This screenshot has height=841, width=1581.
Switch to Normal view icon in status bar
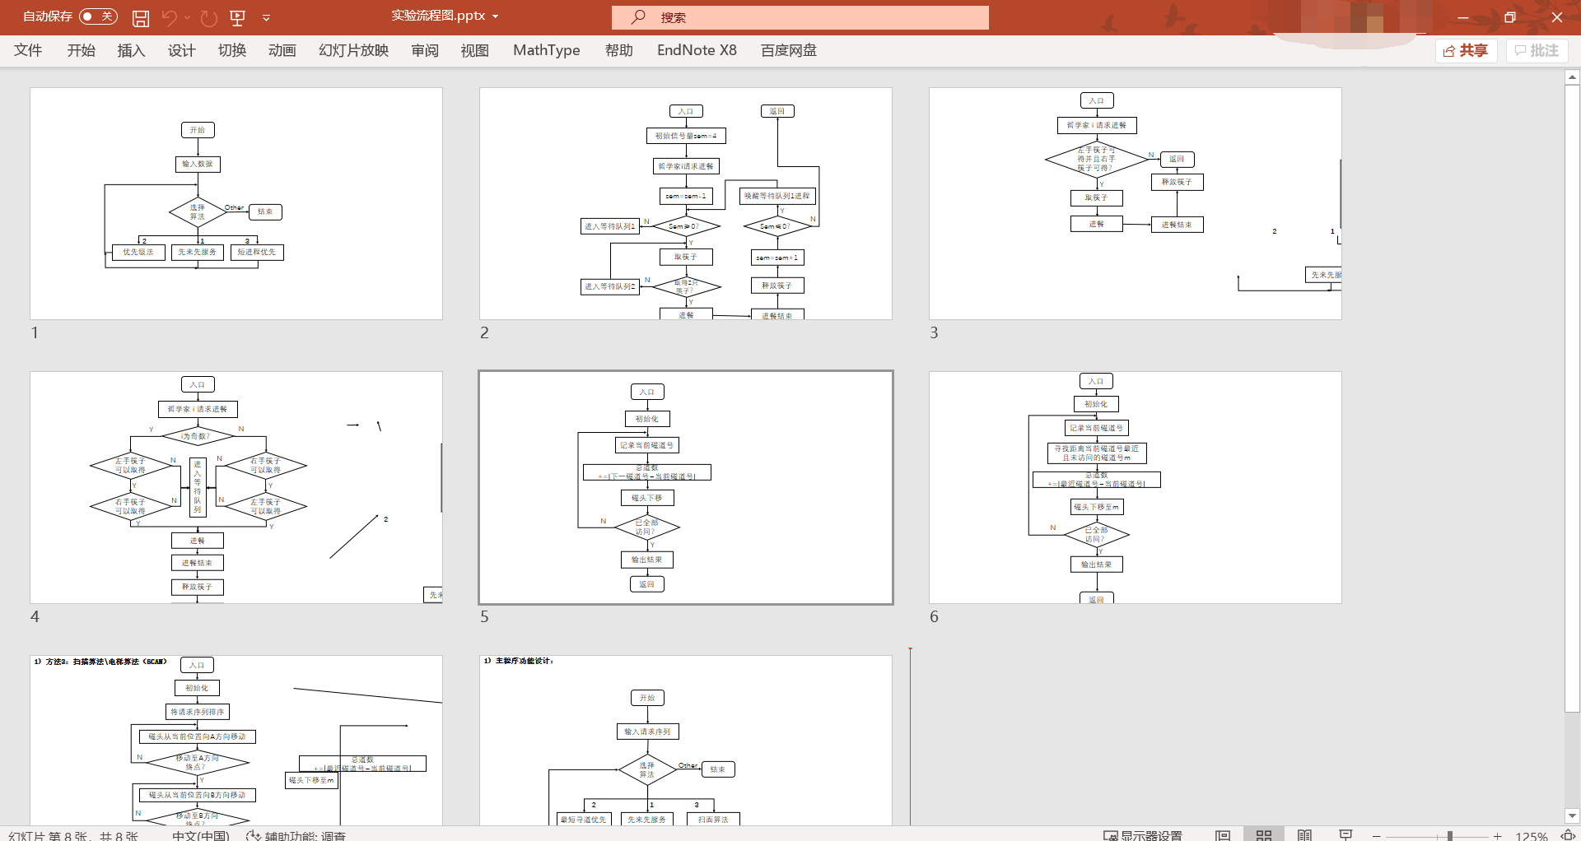[x=1223, y=834]
